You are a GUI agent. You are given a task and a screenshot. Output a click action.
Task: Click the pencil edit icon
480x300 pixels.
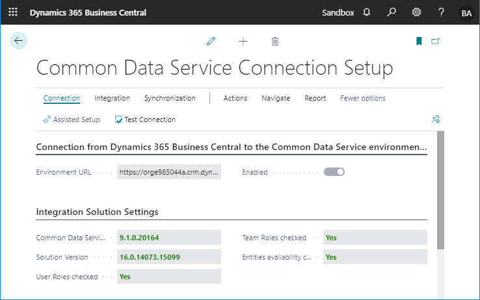point(211,42)
